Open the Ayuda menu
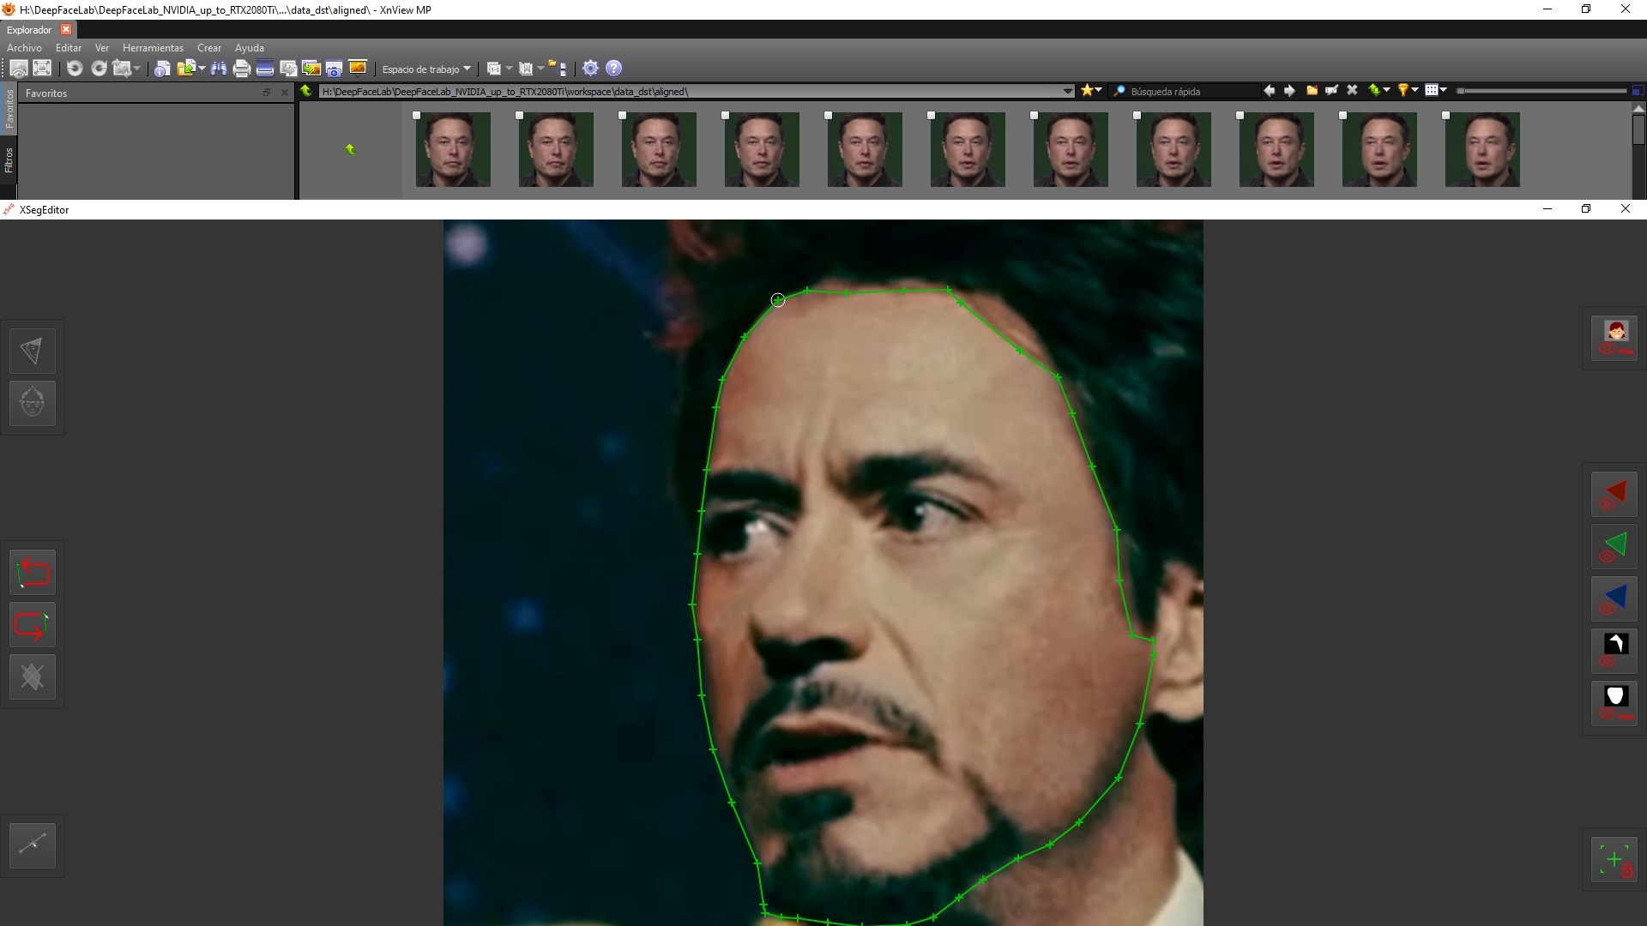 click(250, 48)
